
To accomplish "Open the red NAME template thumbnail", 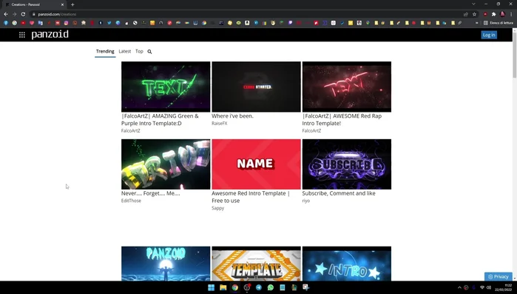I will point(256,164).
